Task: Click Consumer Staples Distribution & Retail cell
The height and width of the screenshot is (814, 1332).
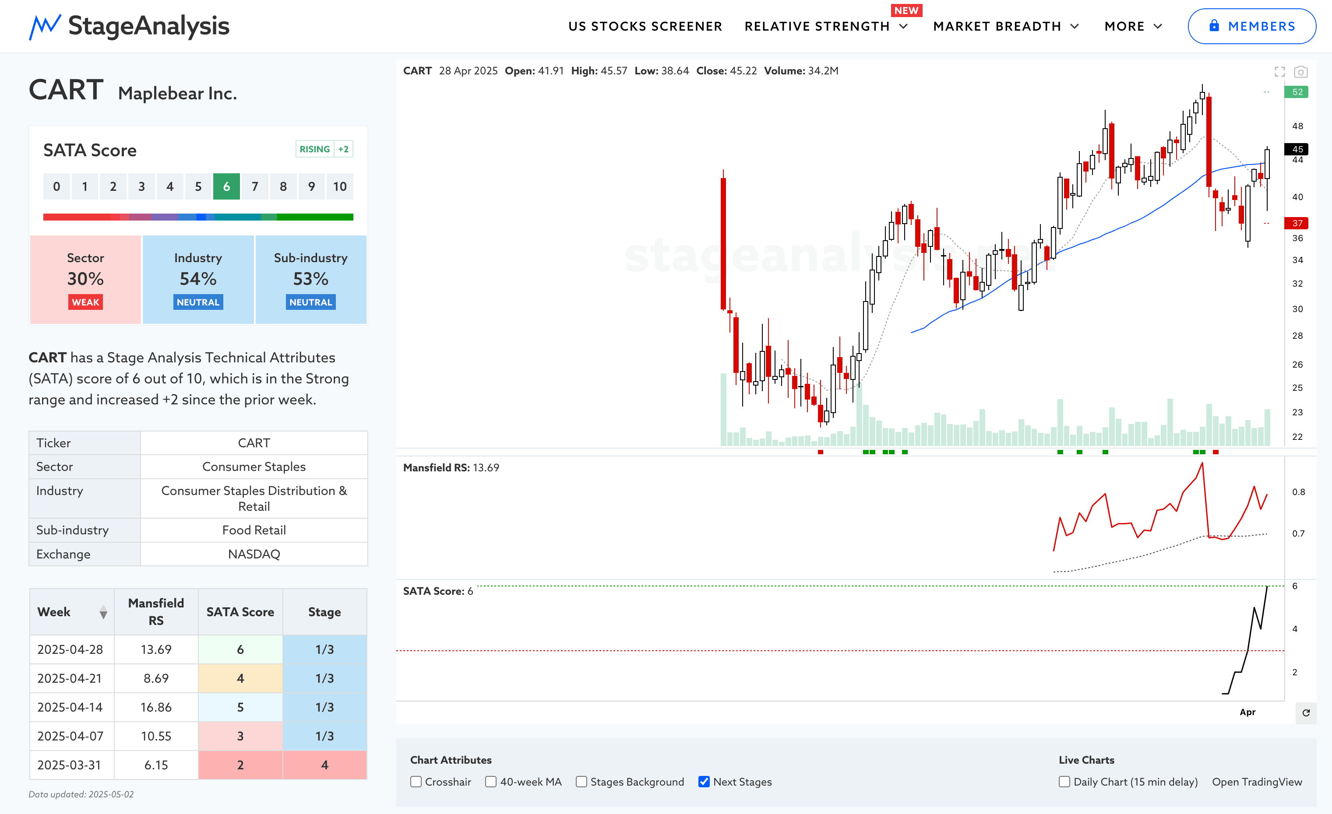Action: (x=254, y=498)
